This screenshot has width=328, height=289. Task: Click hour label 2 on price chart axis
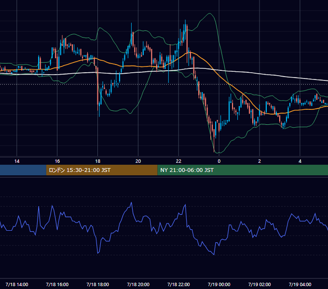[260, 161]
